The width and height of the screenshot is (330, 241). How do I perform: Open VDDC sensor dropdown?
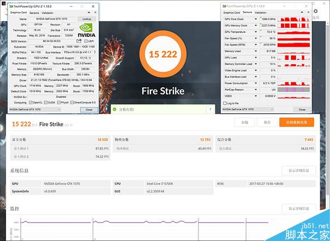(256, 96)
